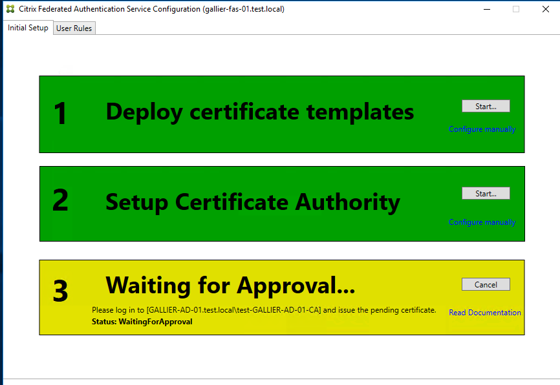Click the window title text

151,9
